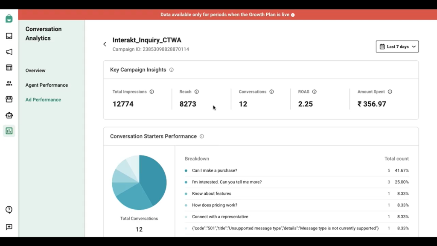Click the ROAS value 2.25
The width and height of the screenshot is (437, 246).
tap(306, 104)
